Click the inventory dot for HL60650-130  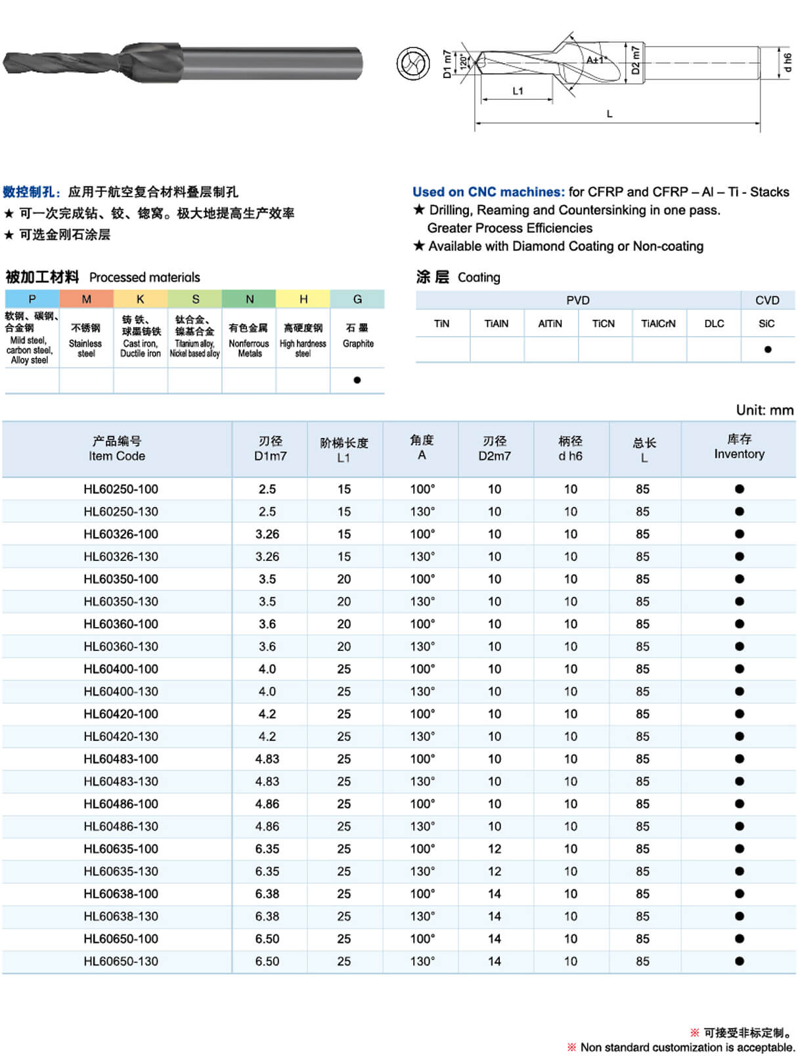[739, 961]
